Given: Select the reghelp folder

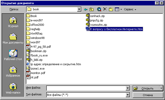Looking at the screenshot, I should (x=33, y=29).
